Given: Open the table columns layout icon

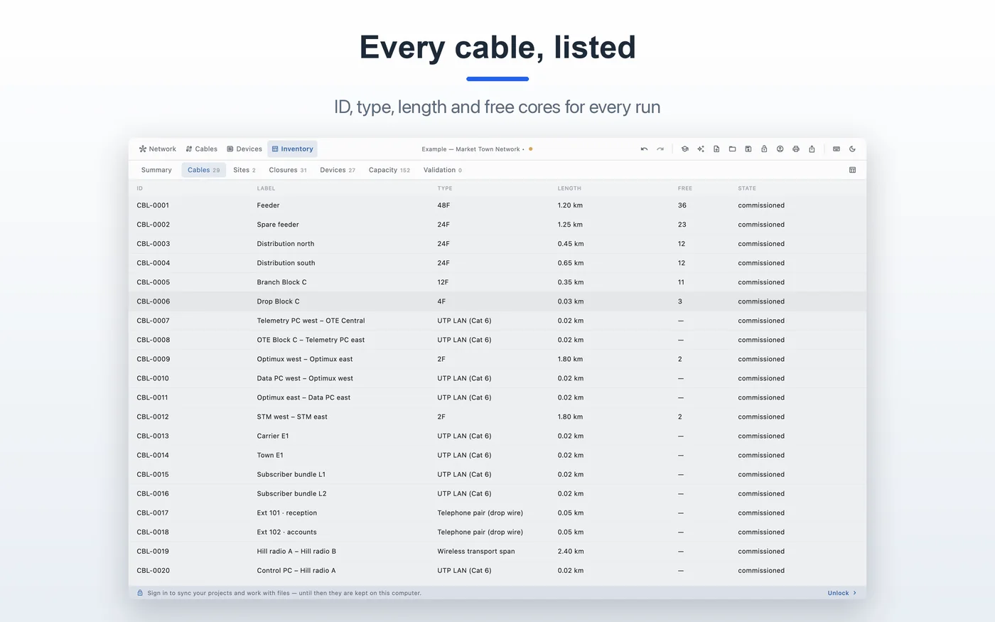Looking at the screenshot, I should tap(852, 170).
